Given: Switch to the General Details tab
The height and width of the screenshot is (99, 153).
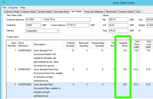Looking at the screenshot, I should pos(45,12).
